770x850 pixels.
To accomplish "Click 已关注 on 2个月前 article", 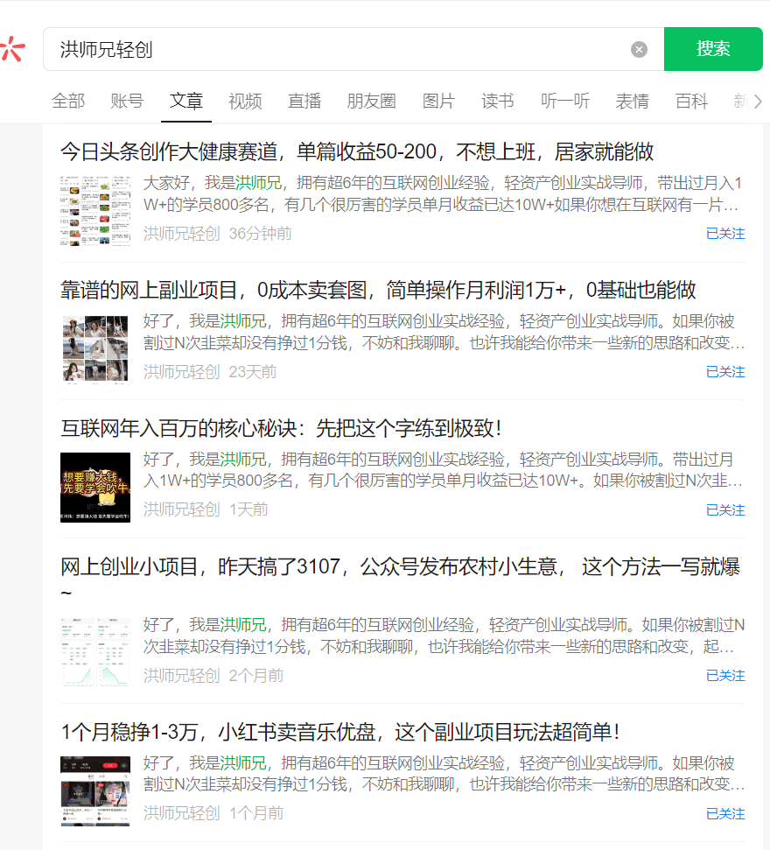I will (x=725, y=676).
